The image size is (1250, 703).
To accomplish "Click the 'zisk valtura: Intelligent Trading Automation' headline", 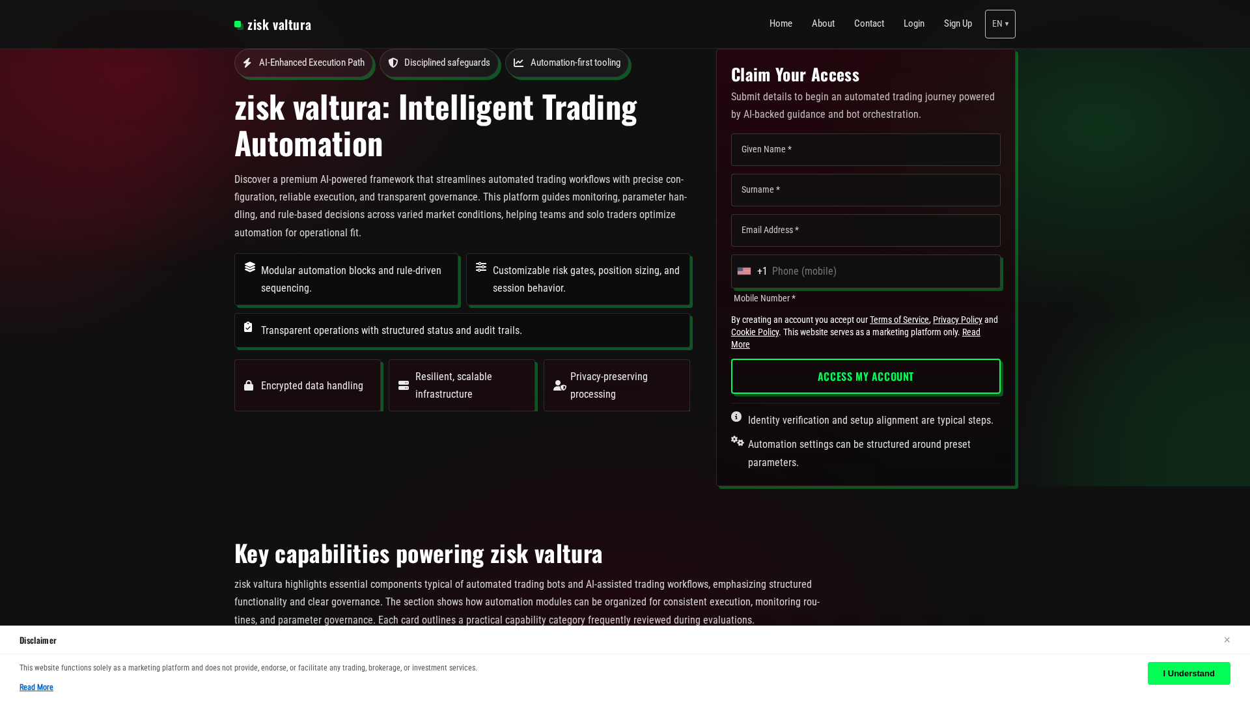I will (436, 125).
